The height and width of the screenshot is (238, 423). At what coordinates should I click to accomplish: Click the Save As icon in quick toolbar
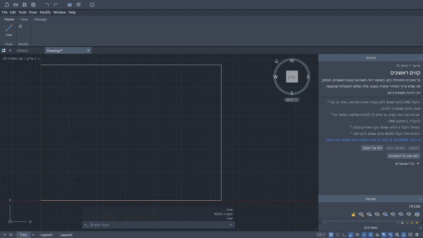click(x=33, y=5)
